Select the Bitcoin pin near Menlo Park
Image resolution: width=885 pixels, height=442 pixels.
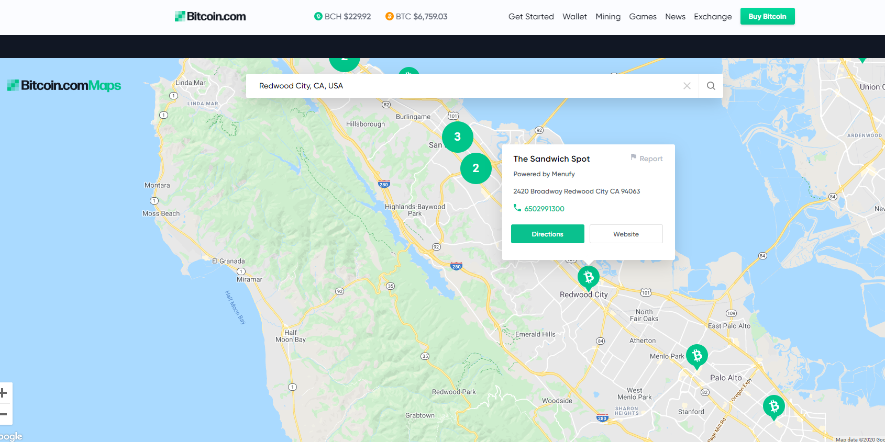click(x=697, y=357)
